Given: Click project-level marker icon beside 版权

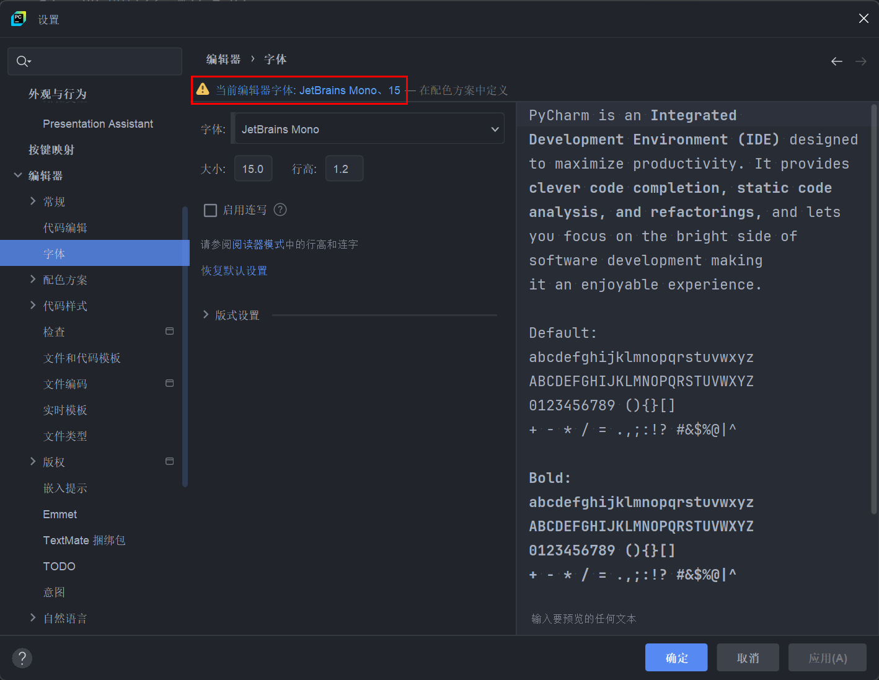Looking at the screenshot, I should pos(169,461).
